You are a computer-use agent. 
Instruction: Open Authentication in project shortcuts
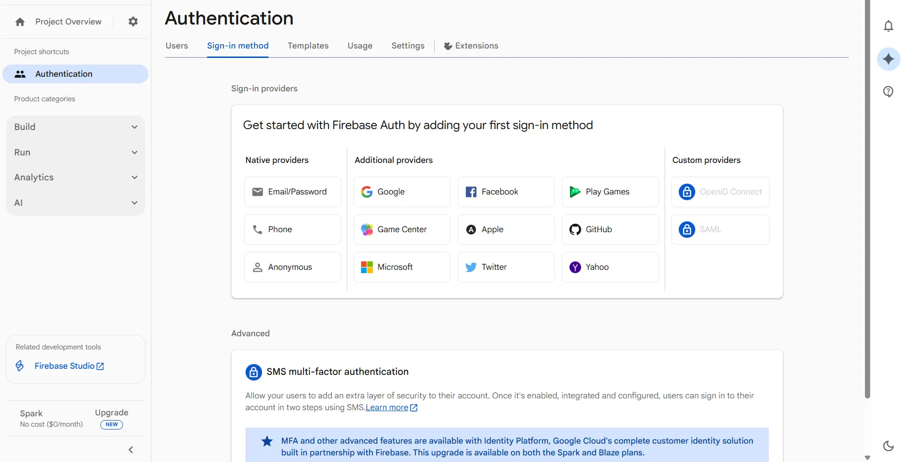[x=75, y=74]
